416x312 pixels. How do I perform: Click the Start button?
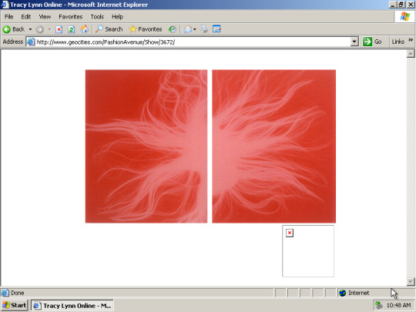tap(15, 305)
